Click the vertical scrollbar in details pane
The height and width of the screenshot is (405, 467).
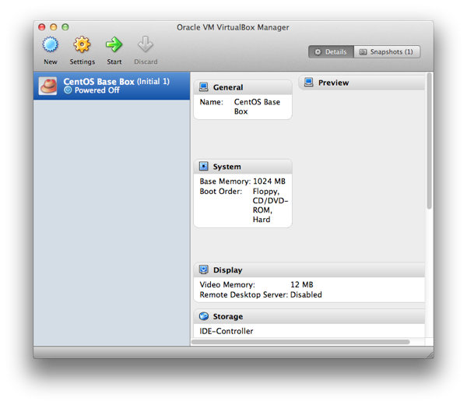[x=428, y=140]
